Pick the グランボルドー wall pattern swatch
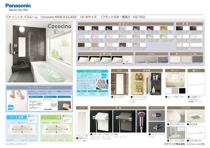Screen dimensions: 210x148 [153, 28]
